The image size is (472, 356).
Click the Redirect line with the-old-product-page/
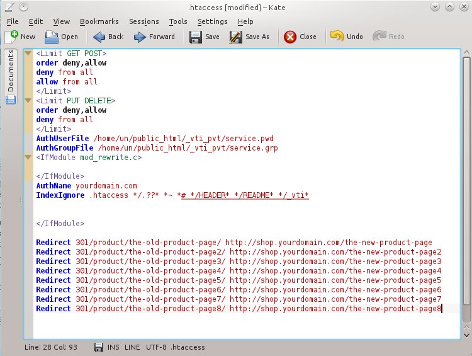234,243
